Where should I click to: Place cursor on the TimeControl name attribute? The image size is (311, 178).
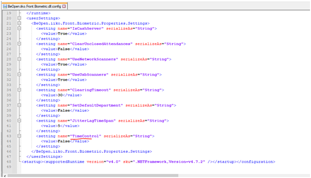[85, 136]
